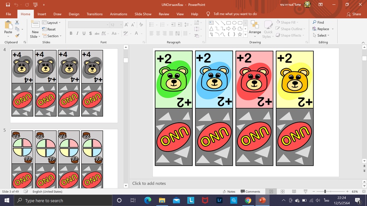Click align left icon

pyautogui.click(x=151, y=34)
